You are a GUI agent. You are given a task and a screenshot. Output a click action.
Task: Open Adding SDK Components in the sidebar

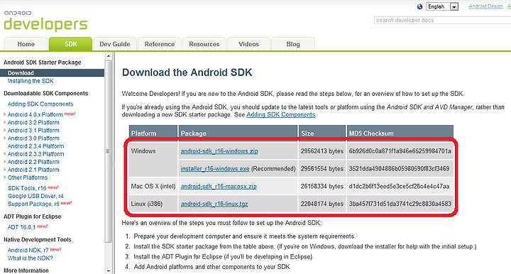point(40,104)
